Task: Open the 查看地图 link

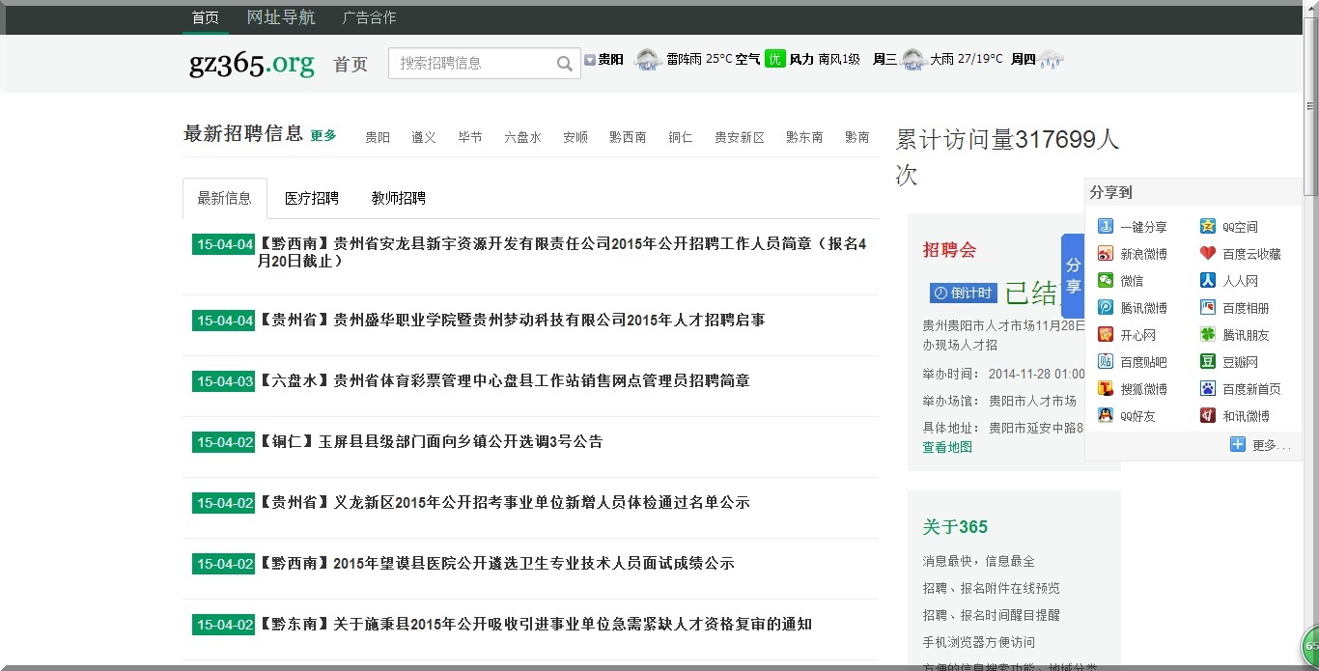Action: [x=947, y=447]
